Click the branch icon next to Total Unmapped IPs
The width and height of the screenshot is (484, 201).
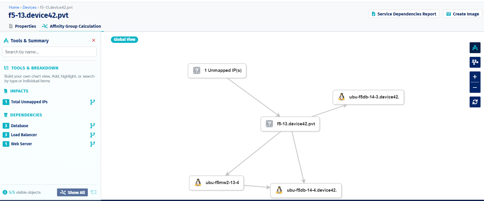92,102
